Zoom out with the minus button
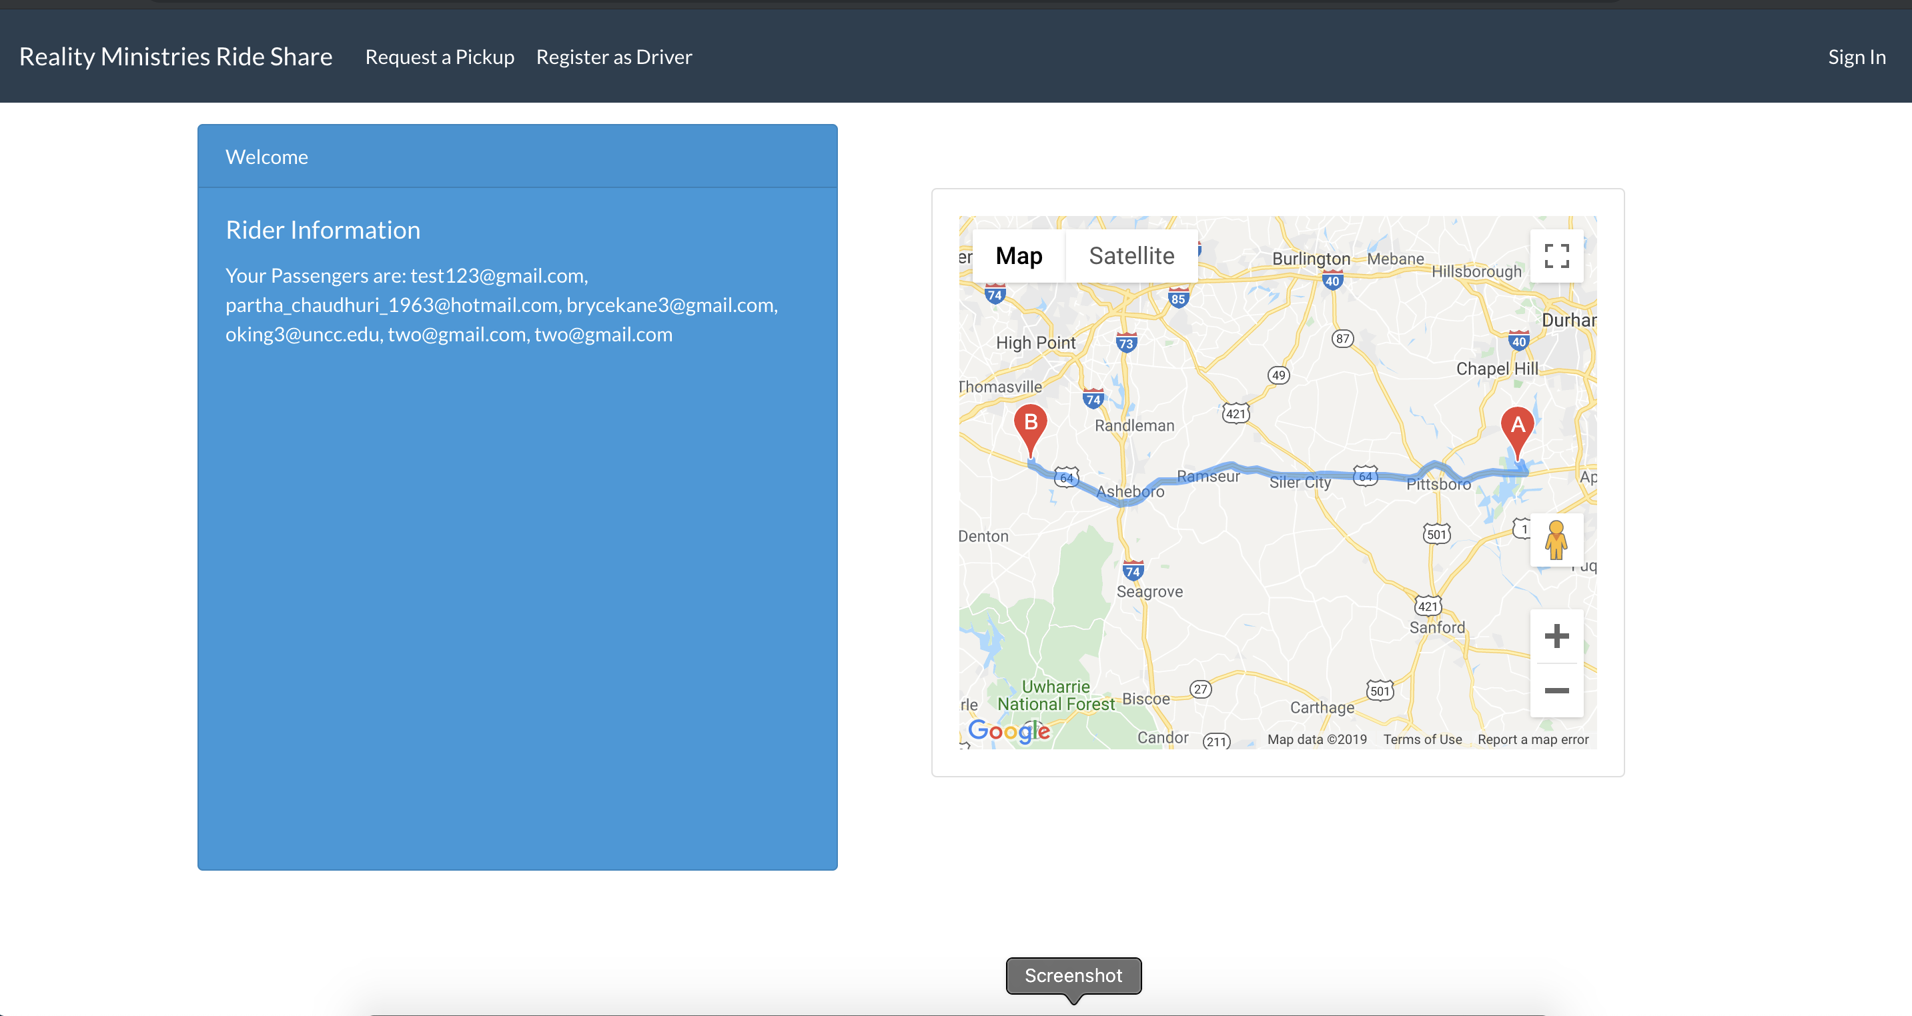Viewport: 1912px width, 1016px height. [x=1556, y=691]
